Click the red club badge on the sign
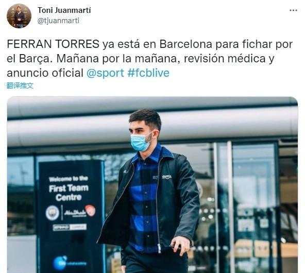The image size is (305, 273). (x=90, y=210)
